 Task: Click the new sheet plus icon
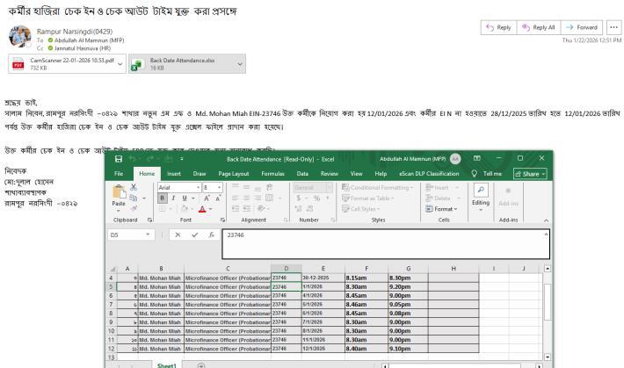[203, 364]
